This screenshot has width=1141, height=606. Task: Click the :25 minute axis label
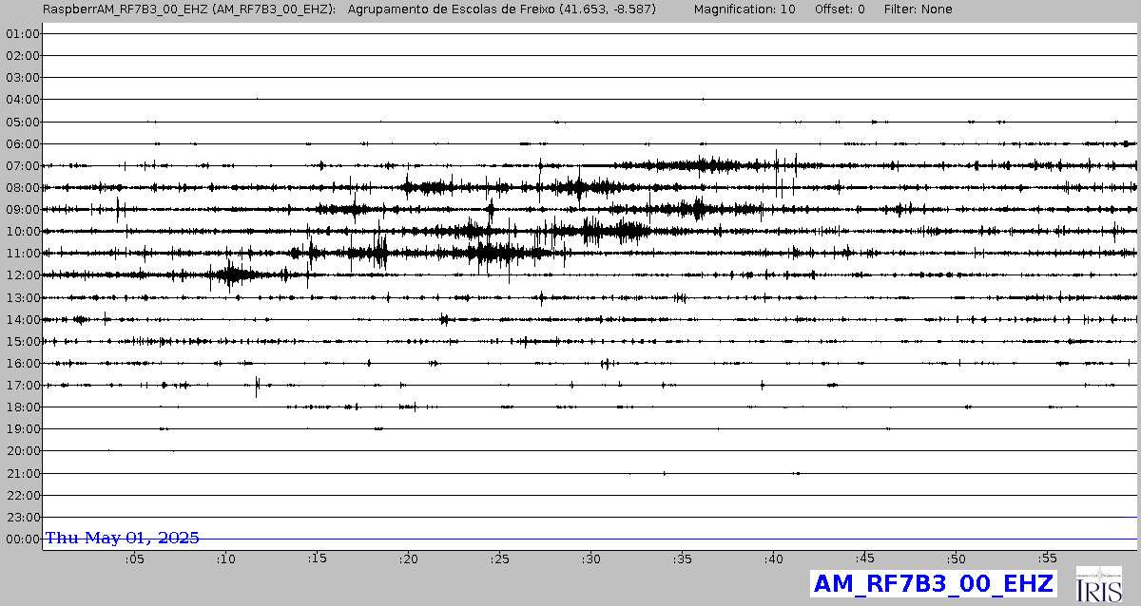[499, 559]
